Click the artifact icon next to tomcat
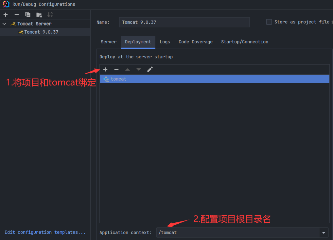Screen dimensions: 333x240 tap(106, 79)
